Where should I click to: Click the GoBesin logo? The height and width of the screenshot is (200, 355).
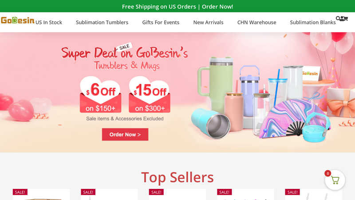17,20
